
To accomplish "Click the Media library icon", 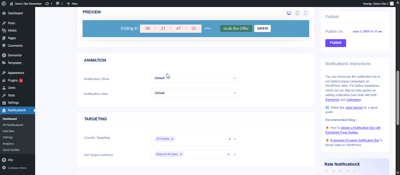I will (4, 30).
